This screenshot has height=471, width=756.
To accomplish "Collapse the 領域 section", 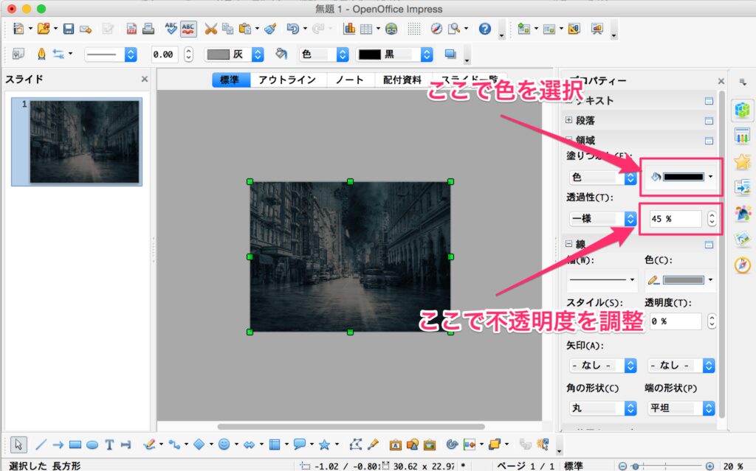I will point(569,139).
